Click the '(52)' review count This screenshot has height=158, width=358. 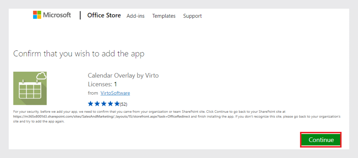click(x=124, y=104)
